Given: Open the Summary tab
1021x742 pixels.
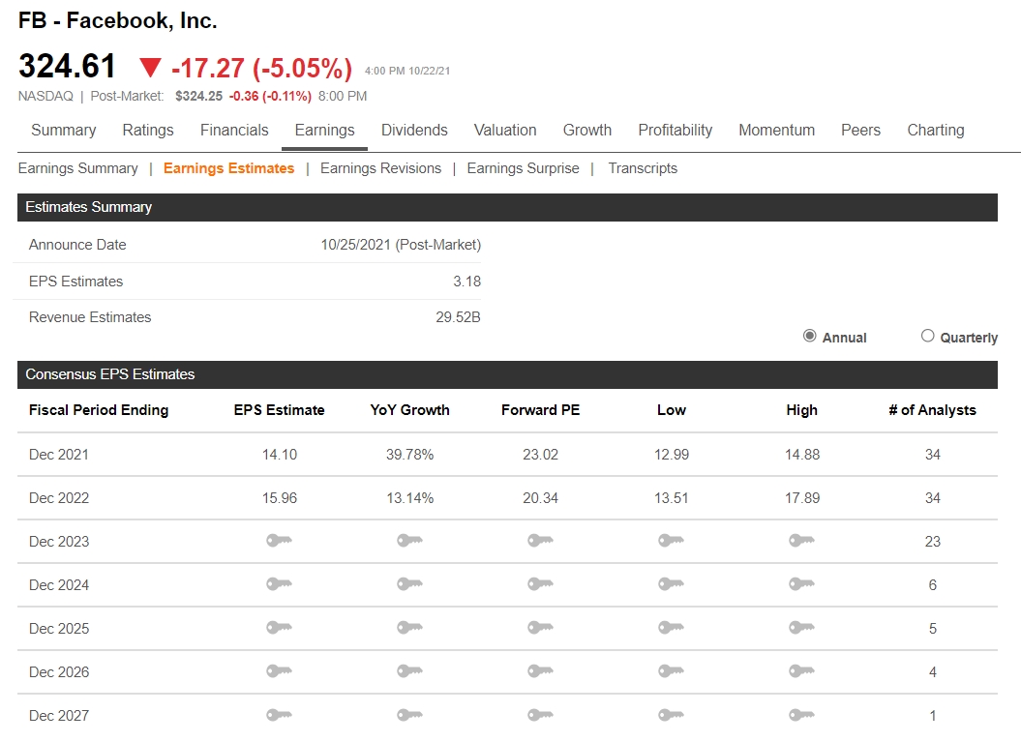Looking at the screenshot, I should (64, 131).
